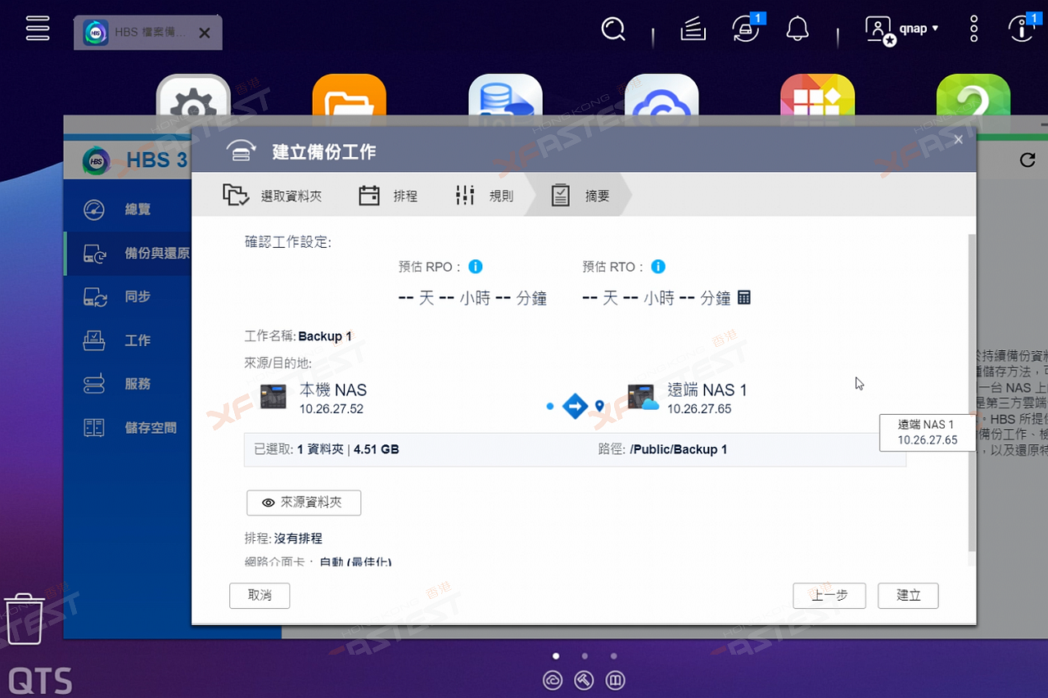Click the dialog's vertical scrollbar
The image size is (1048, 698).
pos(972,393)
